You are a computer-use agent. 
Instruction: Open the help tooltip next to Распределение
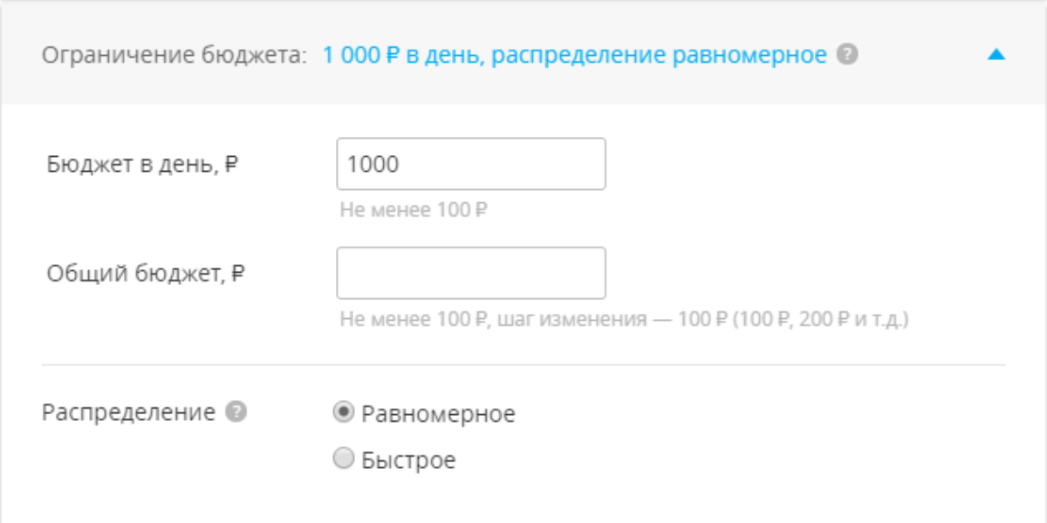[236, 412]
